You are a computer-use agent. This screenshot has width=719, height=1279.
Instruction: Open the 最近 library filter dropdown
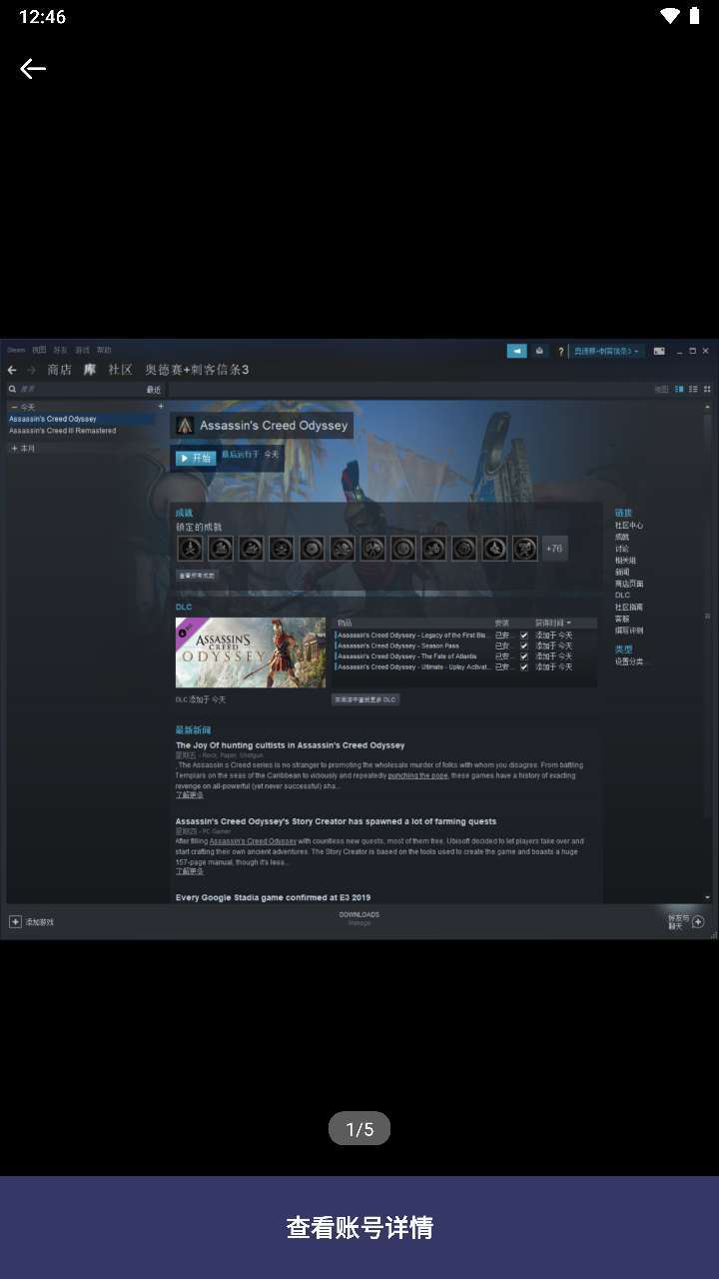point(154,389)
